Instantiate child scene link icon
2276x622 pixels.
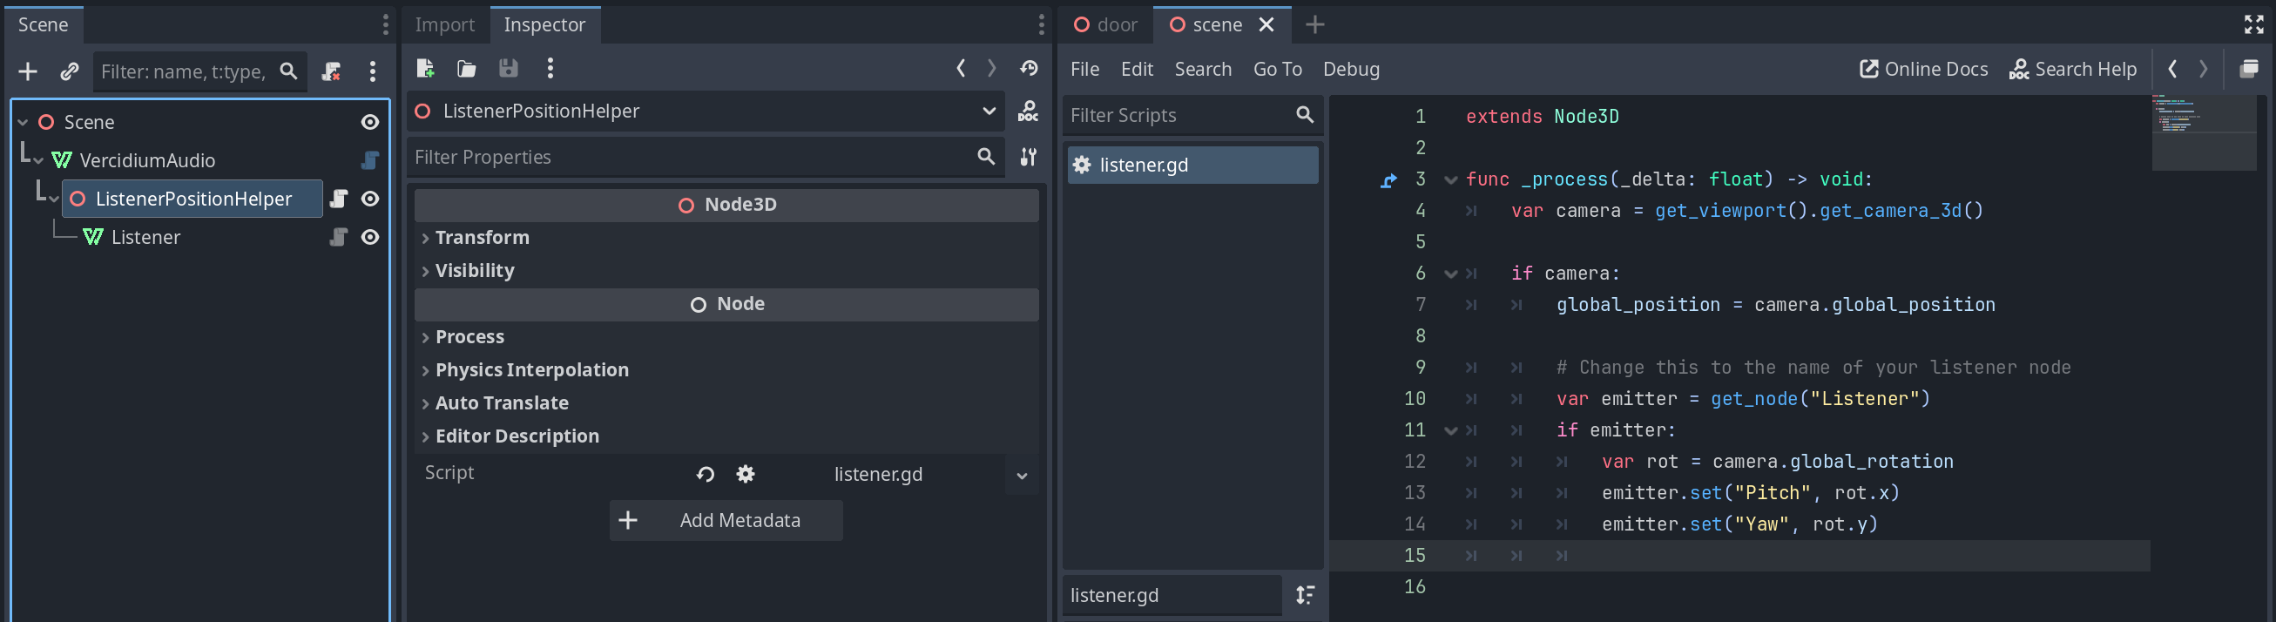[x=69, y=71]
